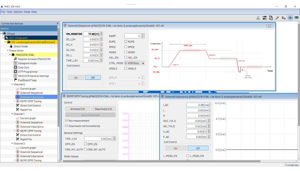
Task: Enable the H2L_EN checkbox
Action: pos(126,57)
